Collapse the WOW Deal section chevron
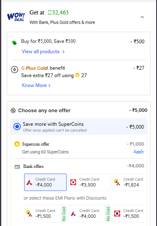This screenshot has width=157, height=226. pyautogui.click(x=142, y=17)
